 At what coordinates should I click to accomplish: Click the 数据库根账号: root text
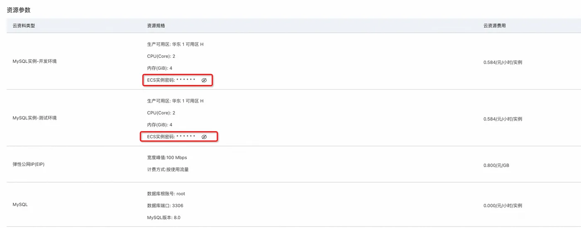tap(166, 194)
